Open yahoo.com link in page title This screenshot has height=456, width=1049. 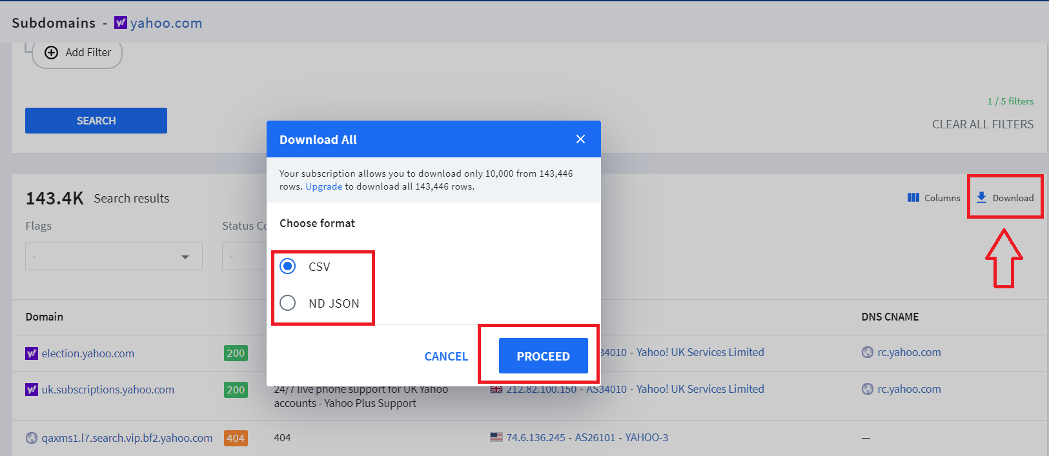(x=166, y=23)
